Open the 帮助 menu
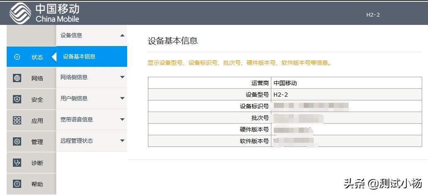Viewport: 428px width, 195px height. tap(32, 184)
